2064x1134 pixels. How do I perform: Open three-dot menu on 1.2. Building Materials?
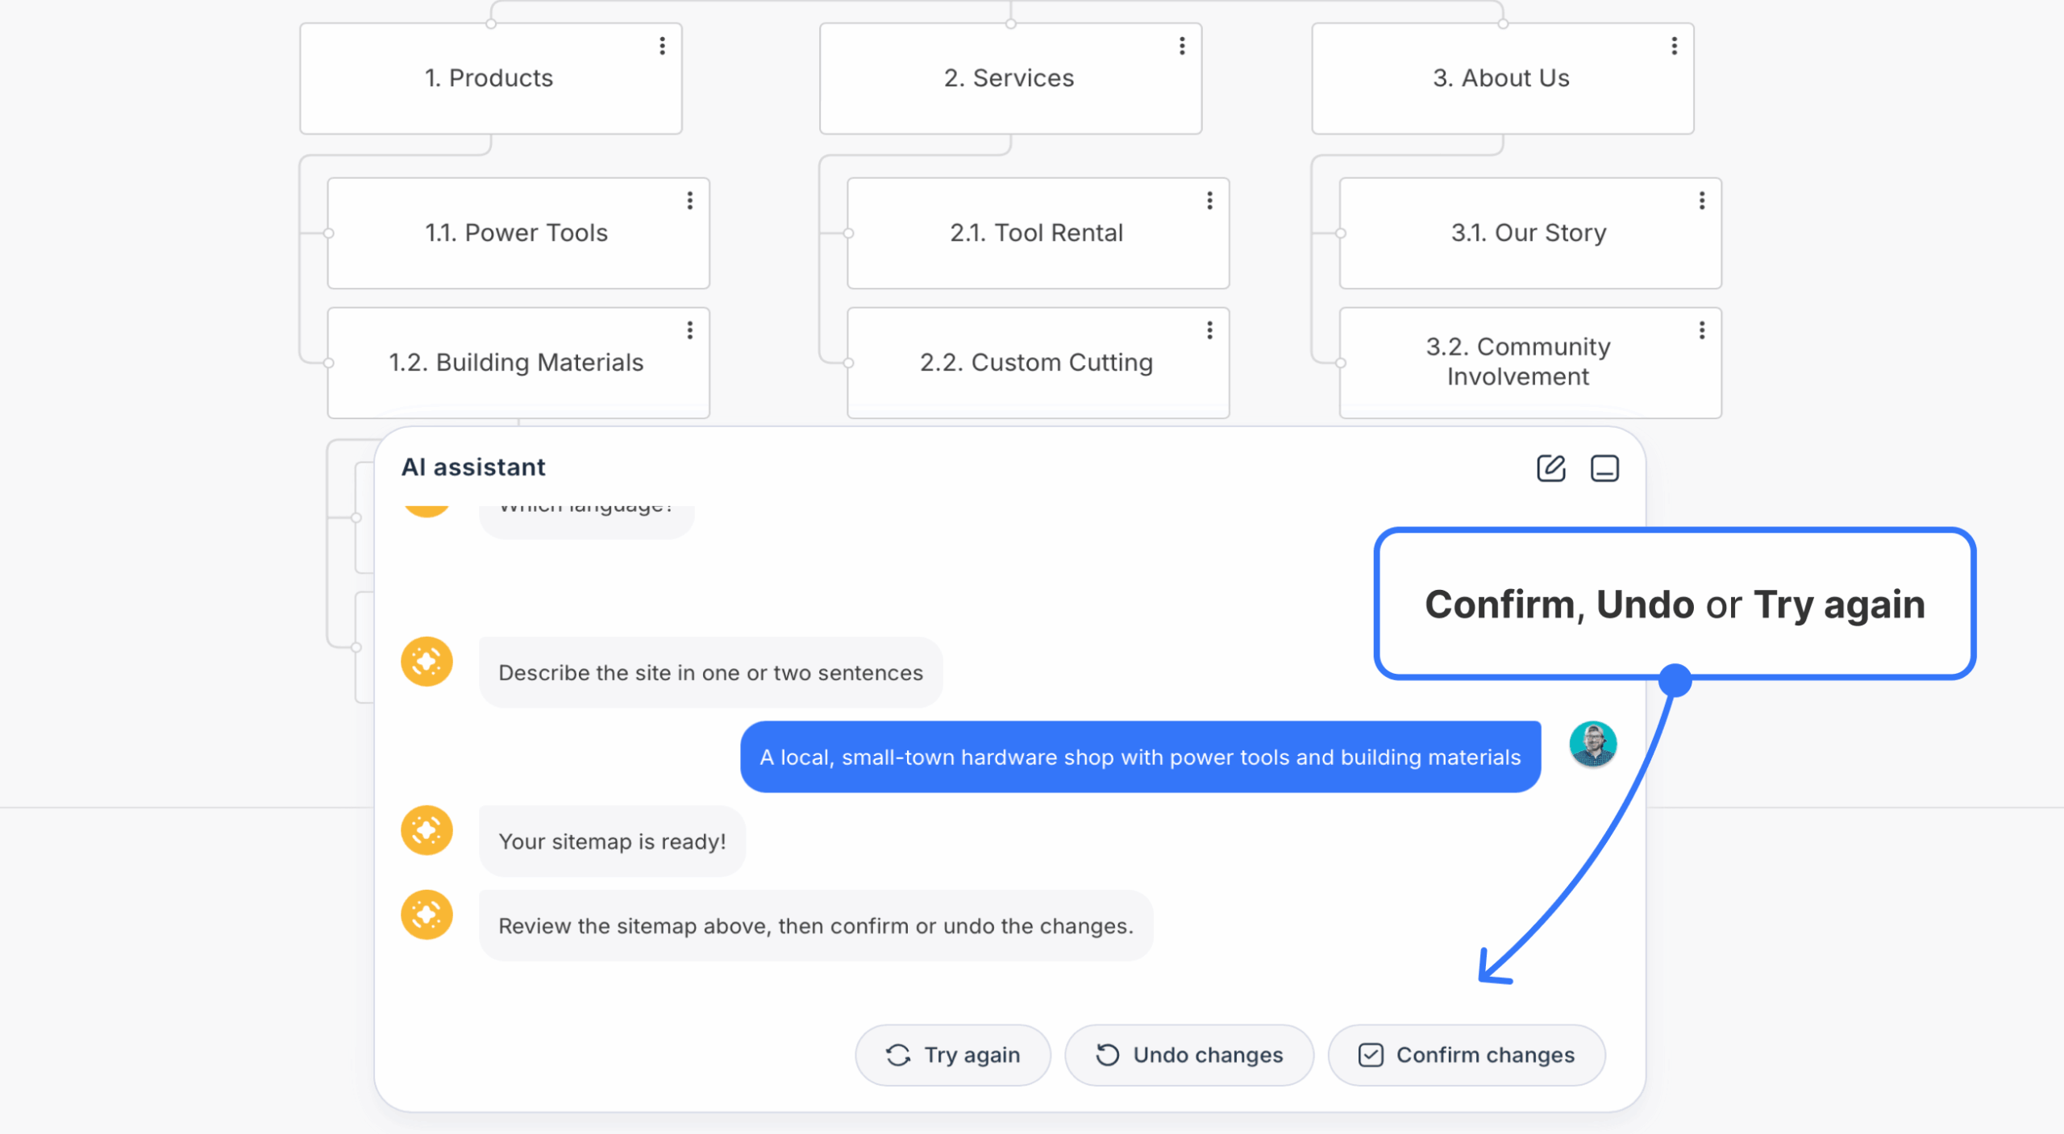(x=689, y=330)
